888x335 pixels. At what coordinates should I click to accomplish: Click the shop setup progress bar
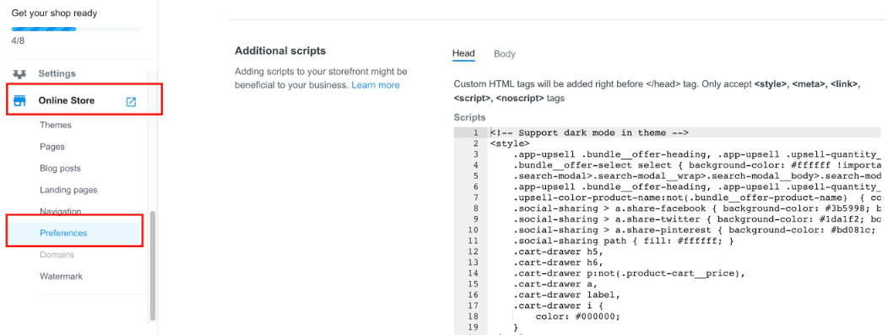(x=76, y=29)
